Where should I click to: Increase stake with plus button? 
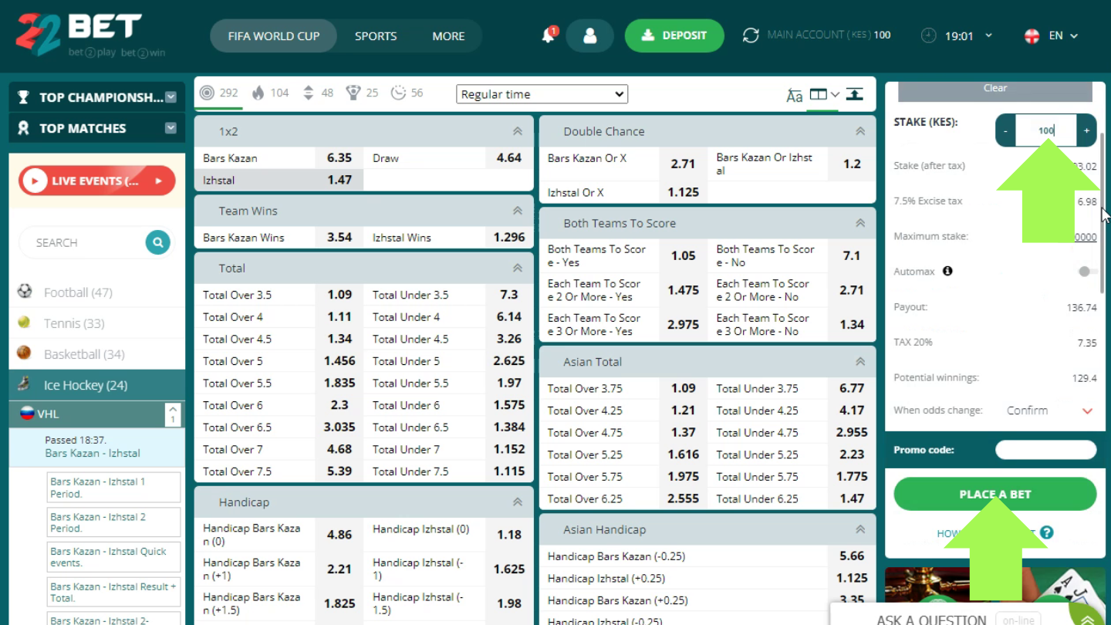(x=1086, y=130)
